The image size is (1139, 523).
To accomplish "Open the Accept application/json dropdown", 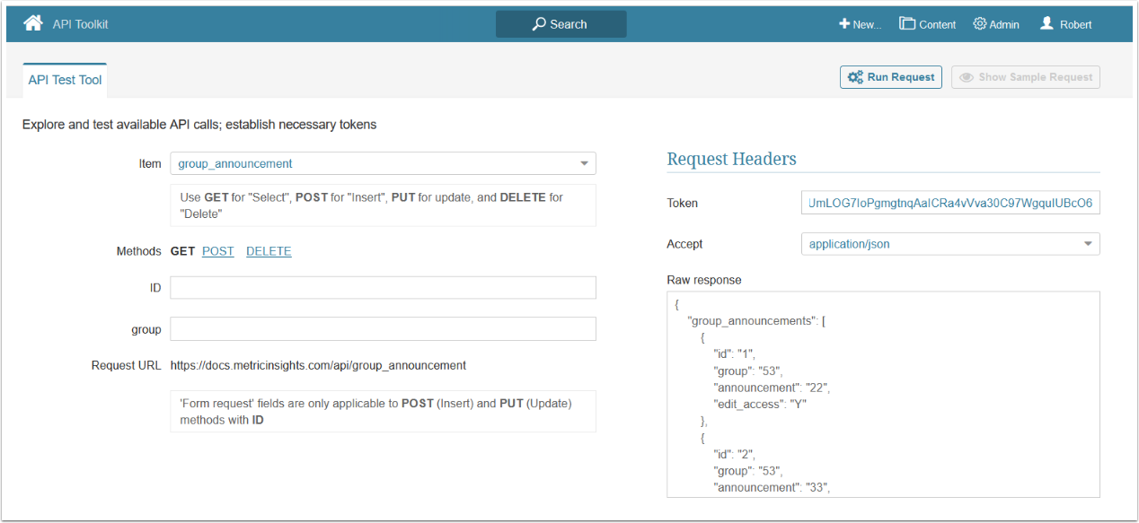I will [x=1088, y=244].
